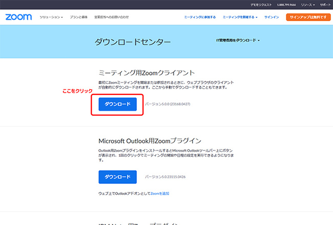The image size is (333, 225).
Task: Click the phone number 1.888.799.9666
Action: (286, 5)
